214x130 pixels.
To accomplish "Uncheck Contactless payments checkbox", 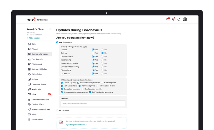I will 62,89.
